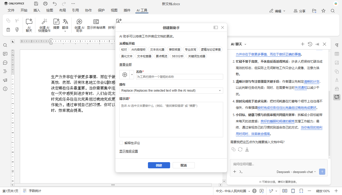Start new chat with plus icon
The image size is (342, 195).
(303, 44)
